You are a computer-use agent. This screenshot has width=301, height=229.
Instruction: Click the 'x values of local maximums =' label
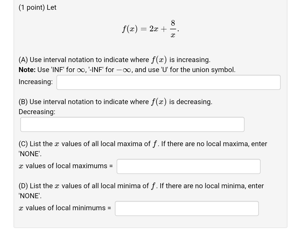[66, 166]
